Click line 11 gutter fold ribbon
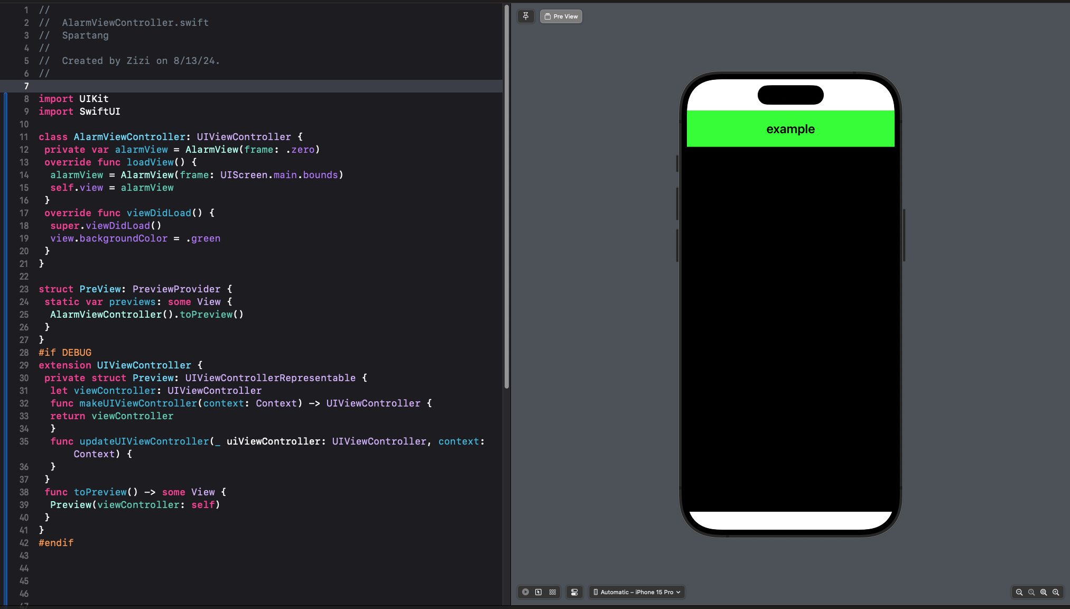 (x=6, y=137)
